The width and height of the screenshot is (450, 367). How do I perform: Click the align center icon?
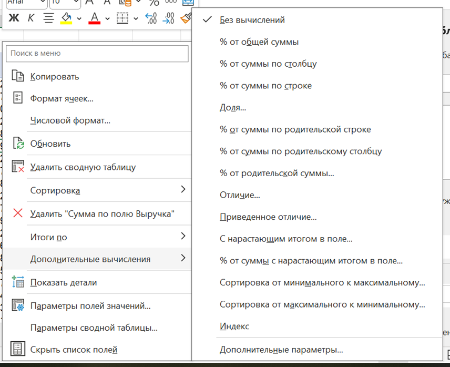coord(48,18)
